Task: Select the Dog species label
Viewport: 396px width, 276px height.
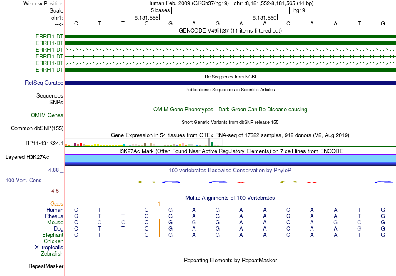Action: click(x=59, y=229)
